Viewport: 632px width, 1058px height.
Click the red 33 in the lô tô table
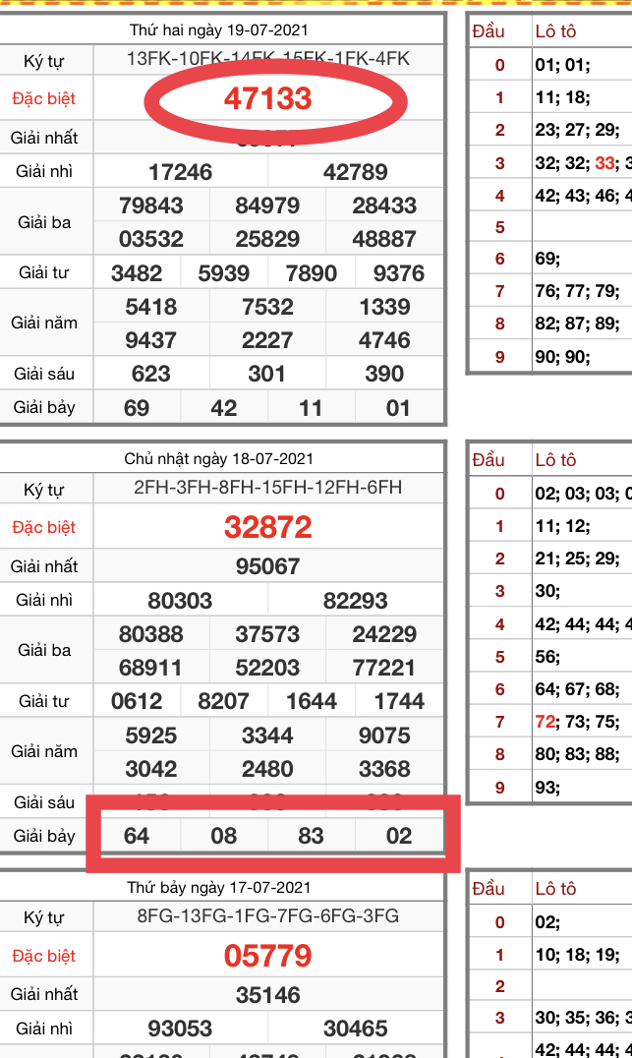604,163
